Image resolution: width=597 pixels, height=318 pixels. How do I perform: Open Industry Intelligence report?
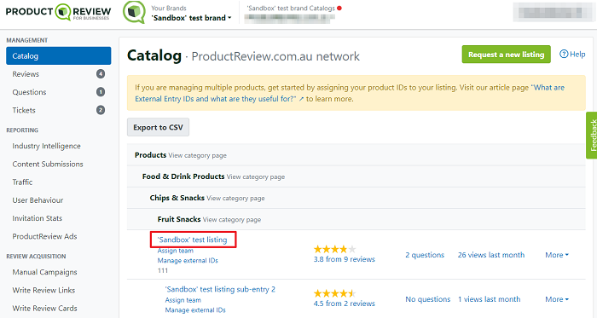(46, 146)
